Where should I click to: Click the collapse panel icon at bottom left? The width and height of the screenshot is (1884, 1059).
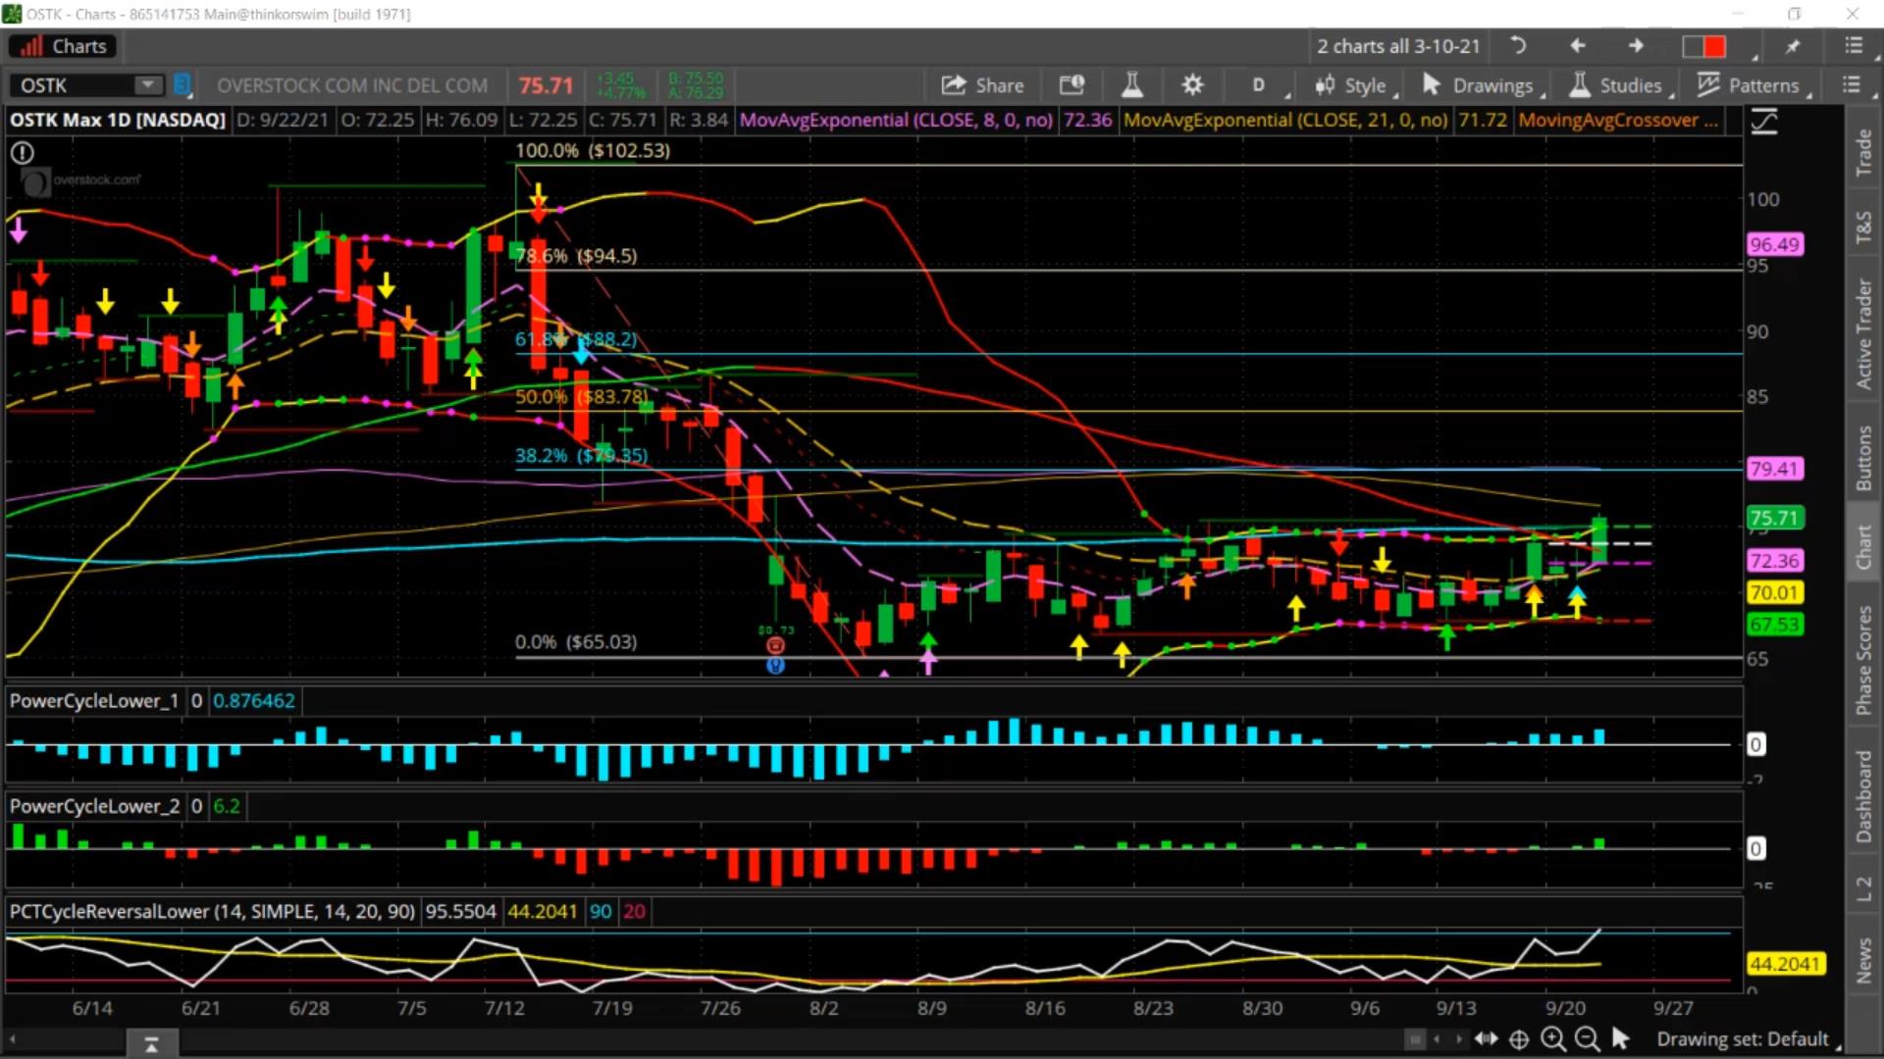pyautogui.click(x=151, y=1044)
